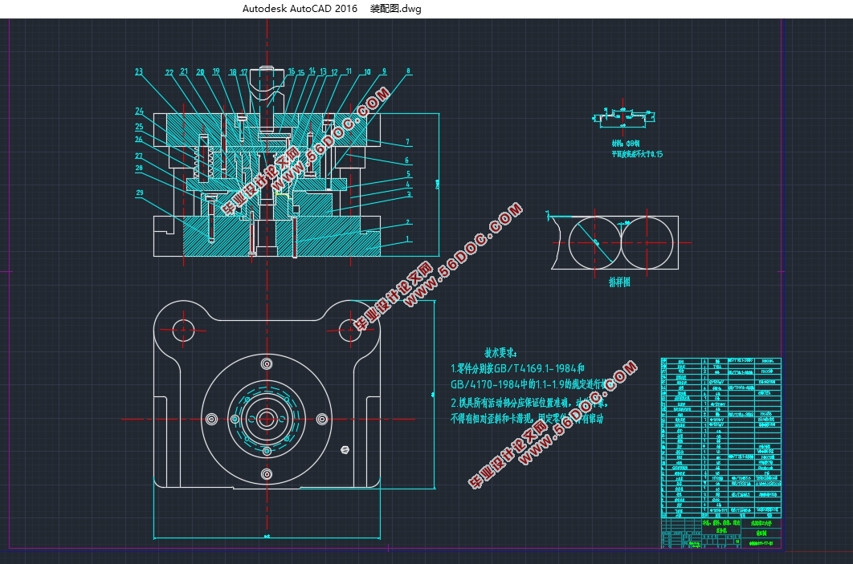The height and width of the screenshot is (564, 853).
Task: Pick the small part profile sketch above material note
Action: click(x=623, y=119)
